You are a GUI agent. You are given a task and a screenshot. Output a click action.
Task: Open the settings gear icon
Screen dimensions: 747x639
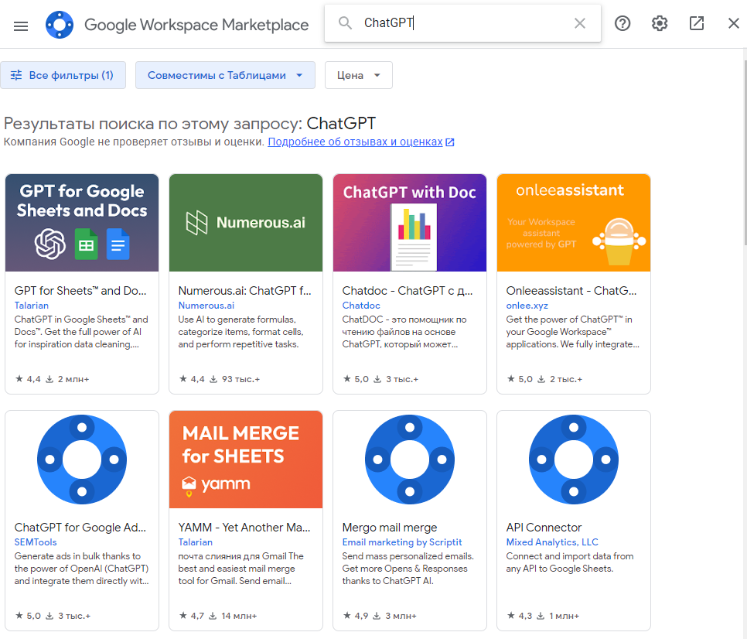660,23
